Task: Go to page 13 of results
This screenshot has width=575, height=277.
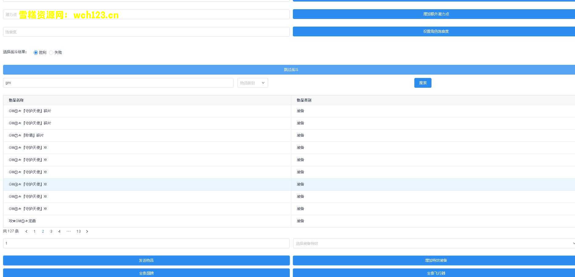Action: [79, 231]
